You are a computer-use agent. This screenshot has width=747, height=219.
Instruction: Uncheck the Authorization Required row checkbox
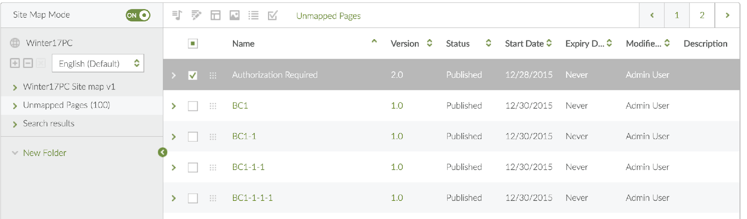[x=192, y=75]
